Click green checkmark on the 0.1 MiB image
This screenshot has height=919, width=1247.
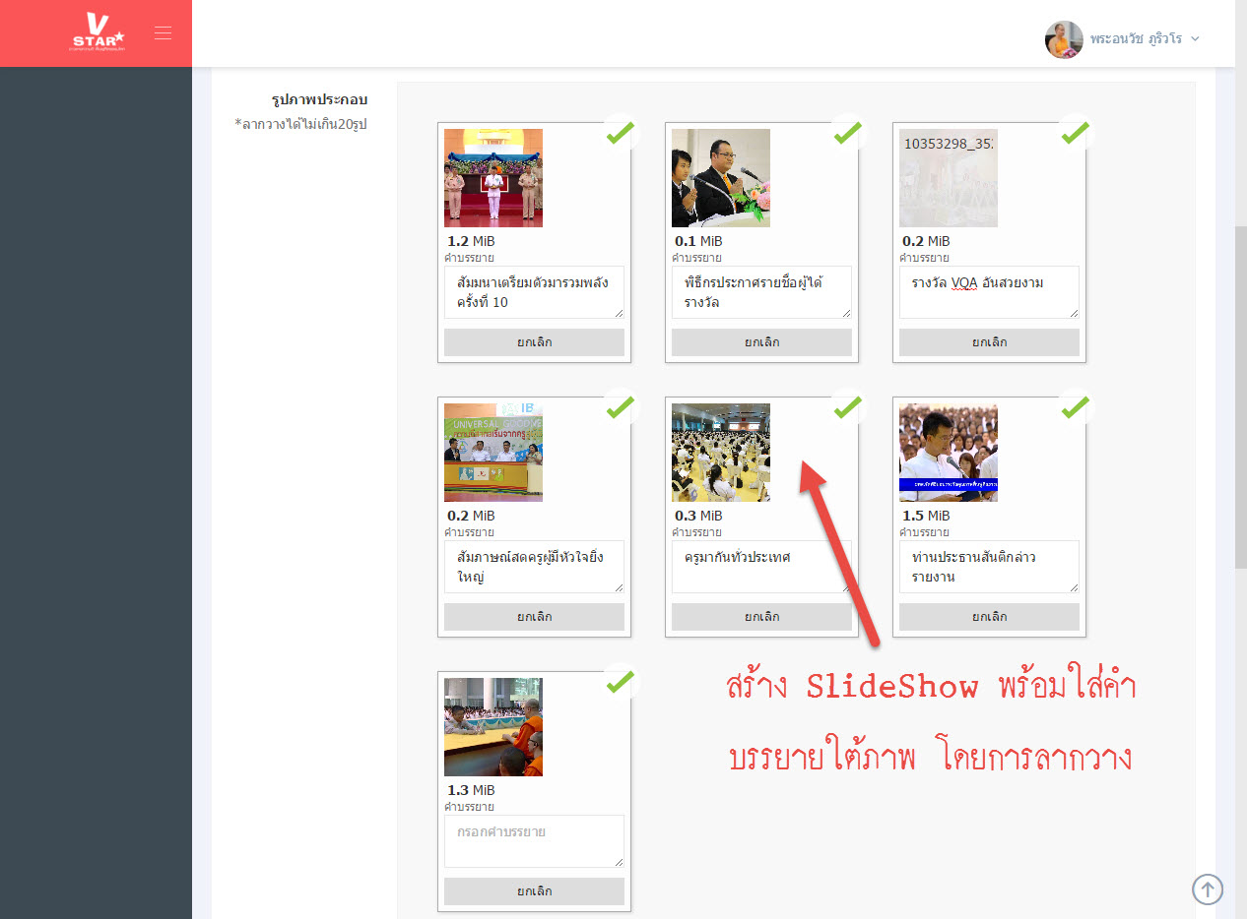pyautogui.click(x=847, y=132)
